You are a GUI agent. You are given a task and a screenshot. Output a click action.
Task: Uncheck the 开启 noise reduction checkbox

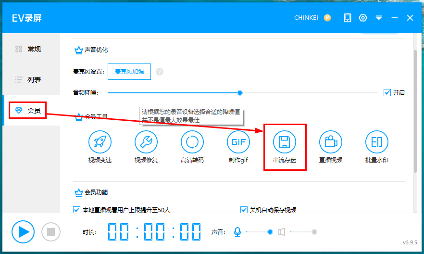pyautogui.click(x=387, y=93)
